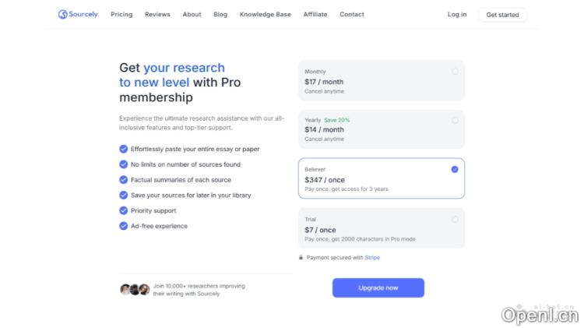Open the Stripe link
The height and width of the screenshot is (328, 584).
372,257
